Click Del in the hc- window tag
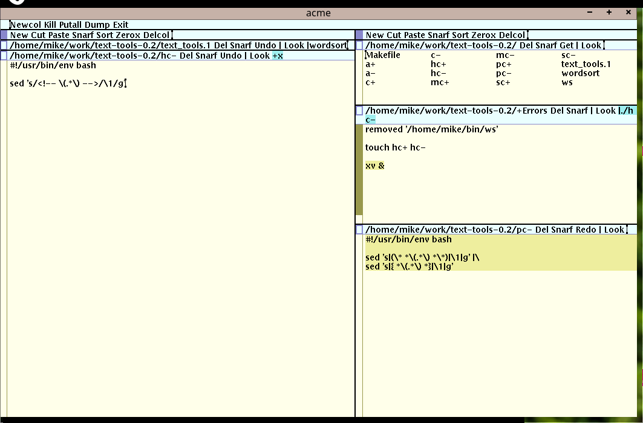The width and height of the screenshot is (643, 423). [186, 55]
